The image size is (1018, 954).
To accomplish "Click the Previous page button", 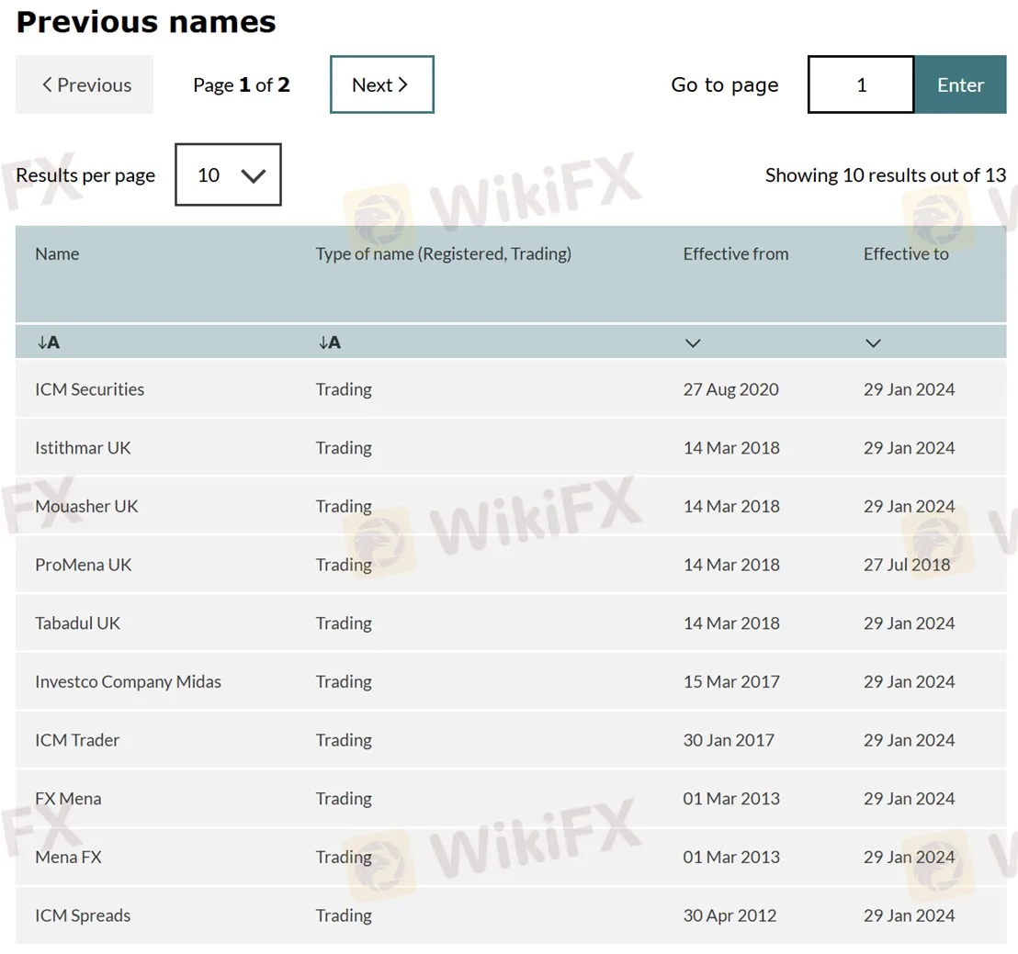I will pos(85,84).
